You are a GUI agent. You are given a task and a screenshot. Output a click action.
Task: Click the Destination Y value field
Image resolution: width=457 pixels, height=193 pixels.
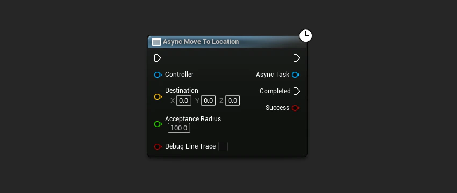point(208,101)
